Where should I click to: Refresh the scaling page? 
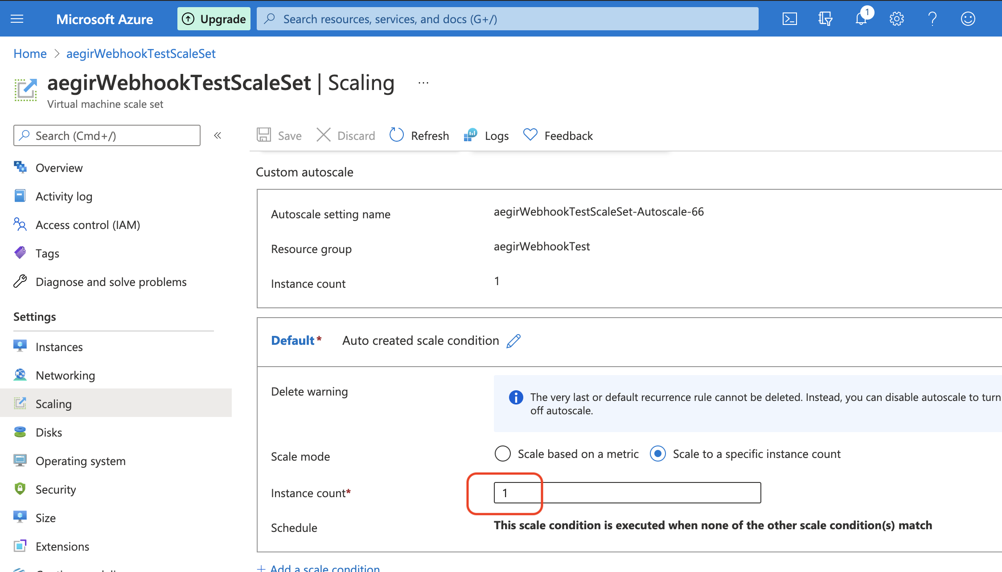click(x=419, y=135)
